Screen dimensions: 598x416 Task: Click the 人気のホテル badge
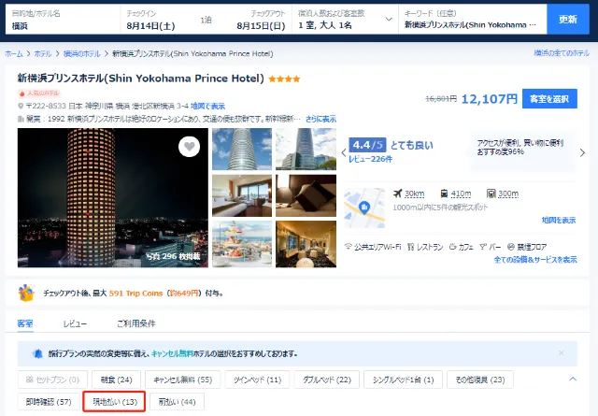tap(39, 93)
